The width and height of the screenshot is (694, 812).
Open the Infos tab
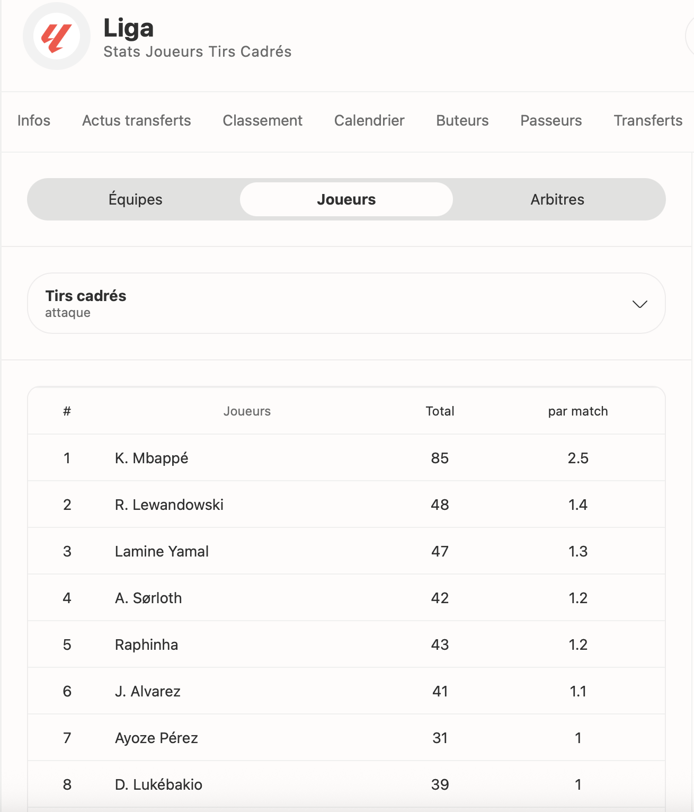(x=34, y=121)
